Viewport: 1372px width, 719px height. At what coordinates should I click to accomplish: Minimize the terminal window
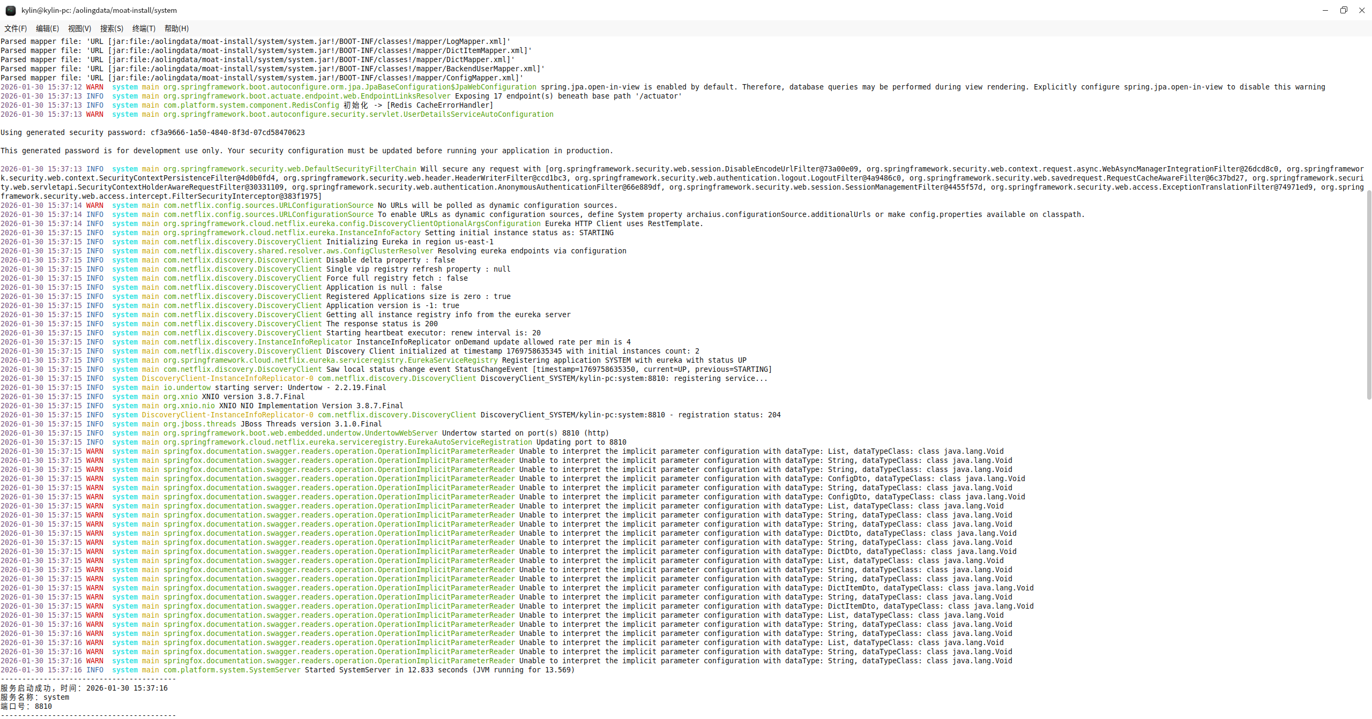[1325, 10]
